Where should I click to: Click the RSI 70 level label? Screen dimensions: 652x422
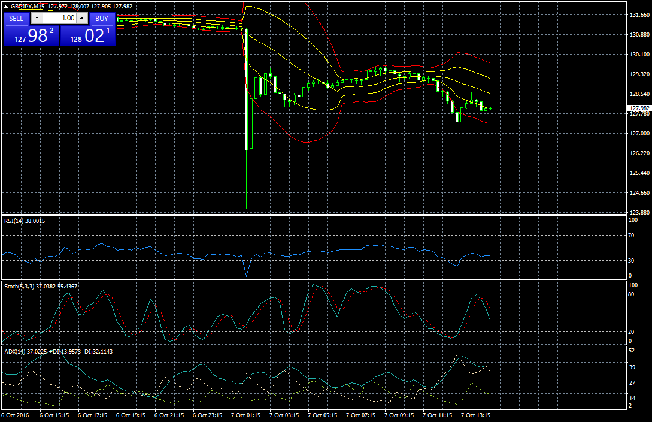point(631,236)
